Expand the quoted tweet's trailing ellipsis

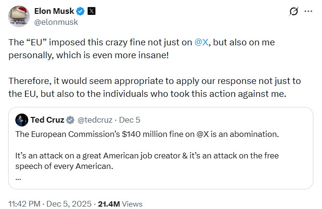pos(18,178)
